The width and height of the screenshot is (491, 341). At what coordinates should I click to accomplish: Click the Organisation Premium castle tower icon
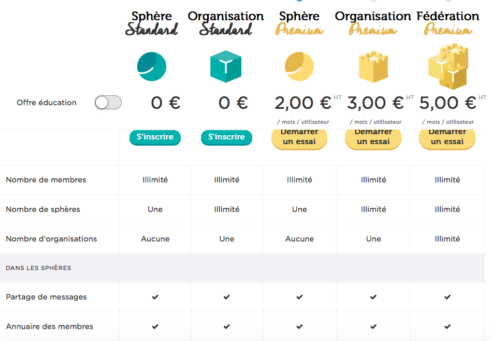pos(373,67)
